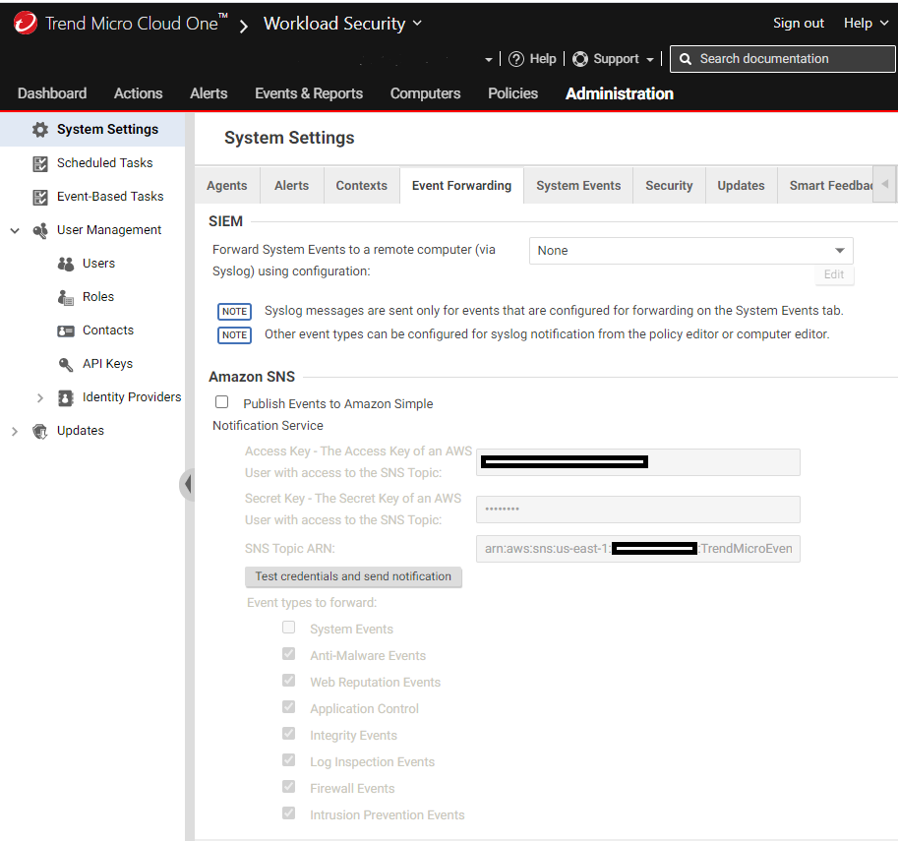Click Test credentials and send notification button
The image size is (898, 841).
point(353,577)
